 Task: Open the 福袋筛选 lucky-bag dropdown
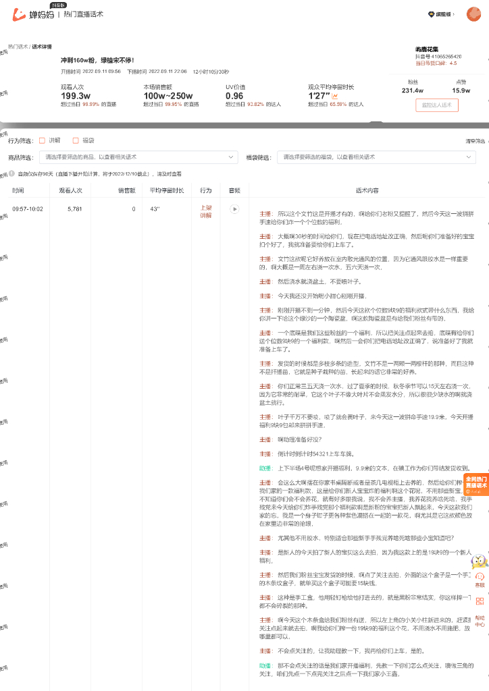pos(377,157)
